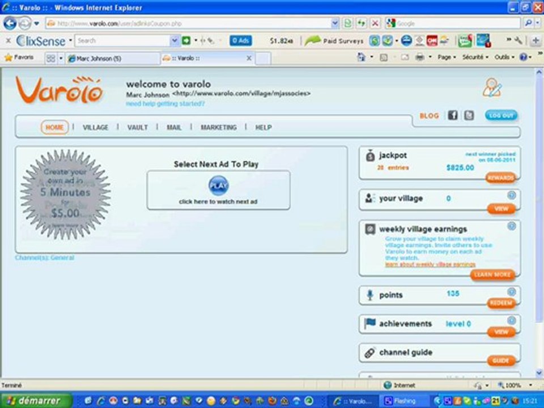Click the Home page icon in command bar

click(362, 57)
